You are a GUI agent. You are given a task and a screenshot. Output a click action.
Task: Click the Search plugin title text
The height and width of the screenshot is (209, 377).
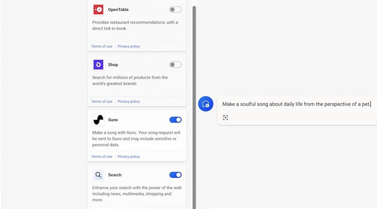pyautogui.click(x=115, y=175)
